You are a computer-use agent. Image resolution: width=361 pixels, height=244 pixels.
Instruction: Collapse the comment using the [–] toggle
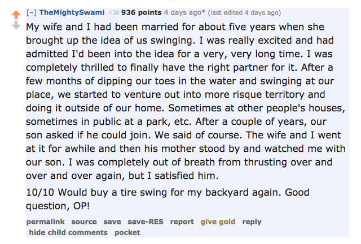pos(31,13)
